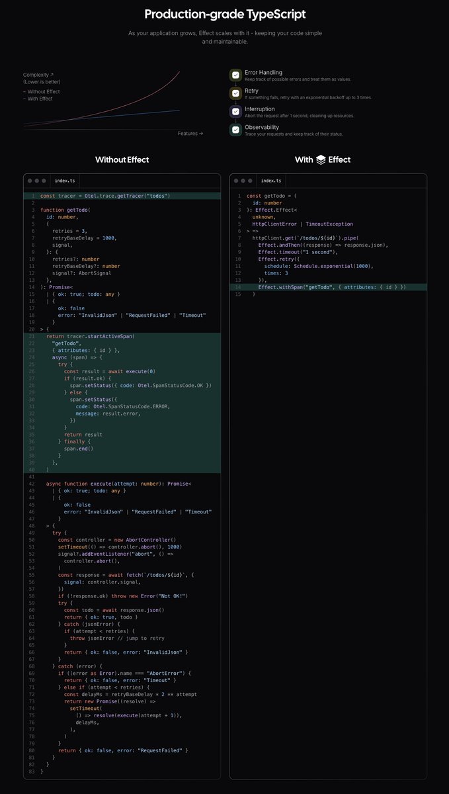Select index.ts tab in Without Effect editor
Image resolution: width=449 pixels, height=794 pixels.
click(x=65, y=180)
